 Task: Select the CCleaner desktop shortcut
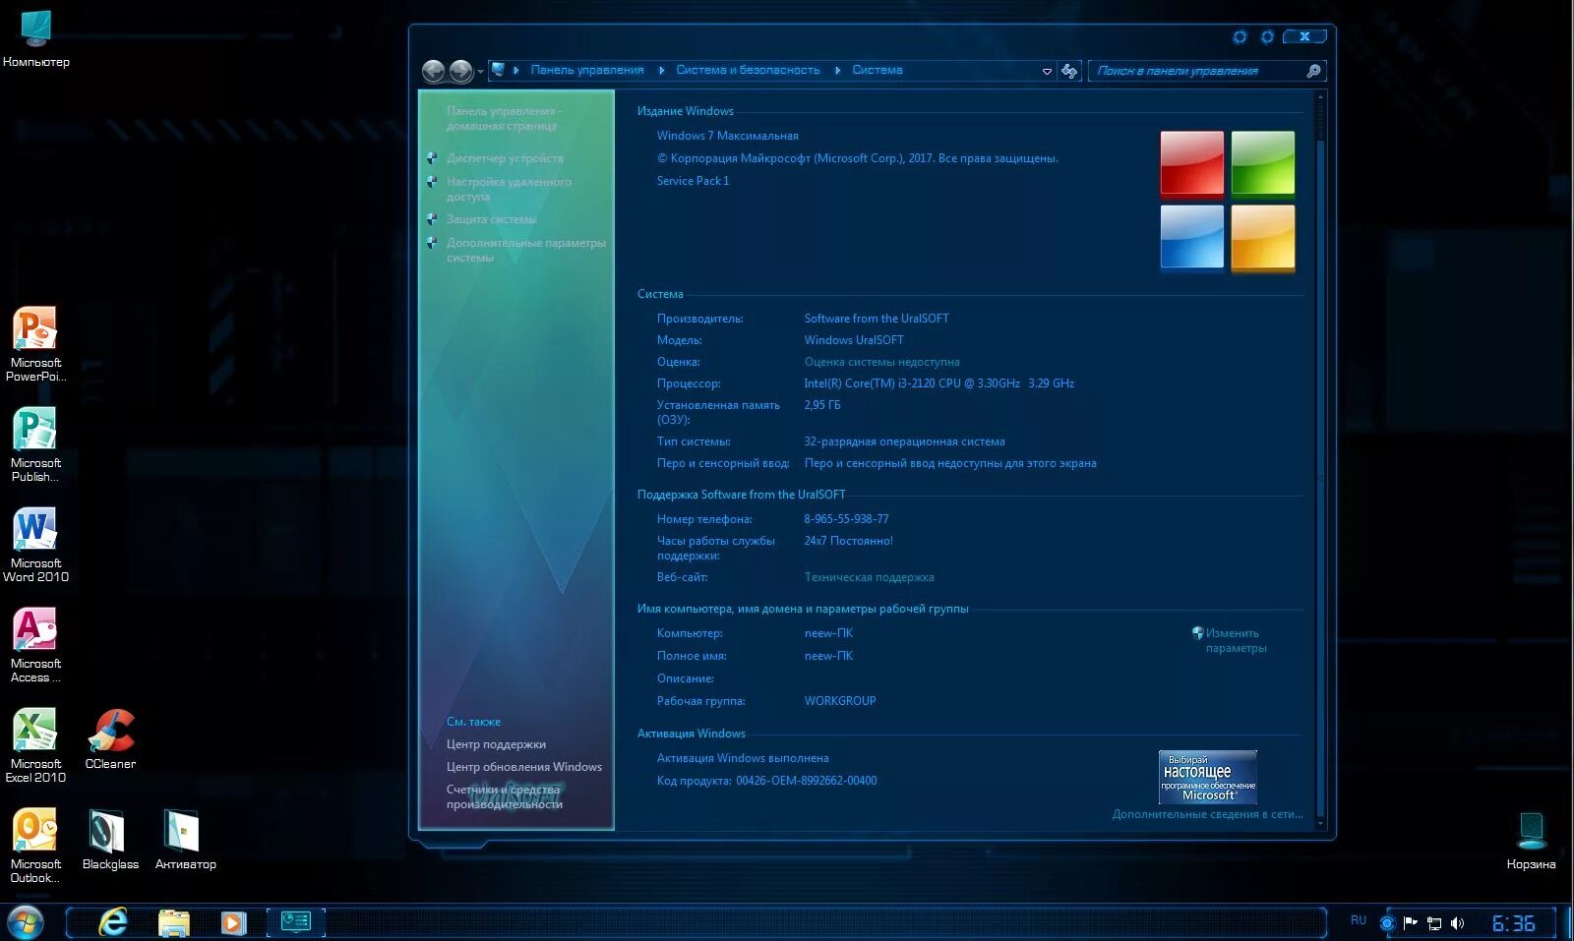(110, 738)
